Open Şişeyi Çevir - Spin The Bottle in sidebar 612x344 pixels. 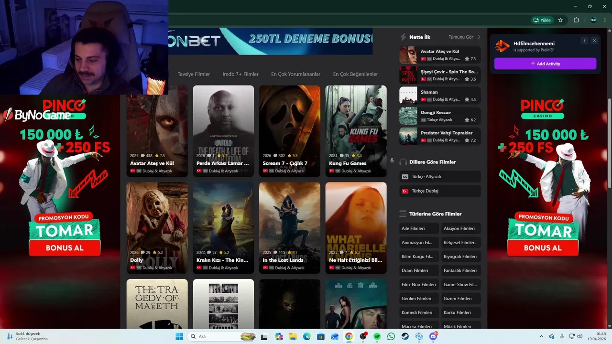[x=440, y=75]
